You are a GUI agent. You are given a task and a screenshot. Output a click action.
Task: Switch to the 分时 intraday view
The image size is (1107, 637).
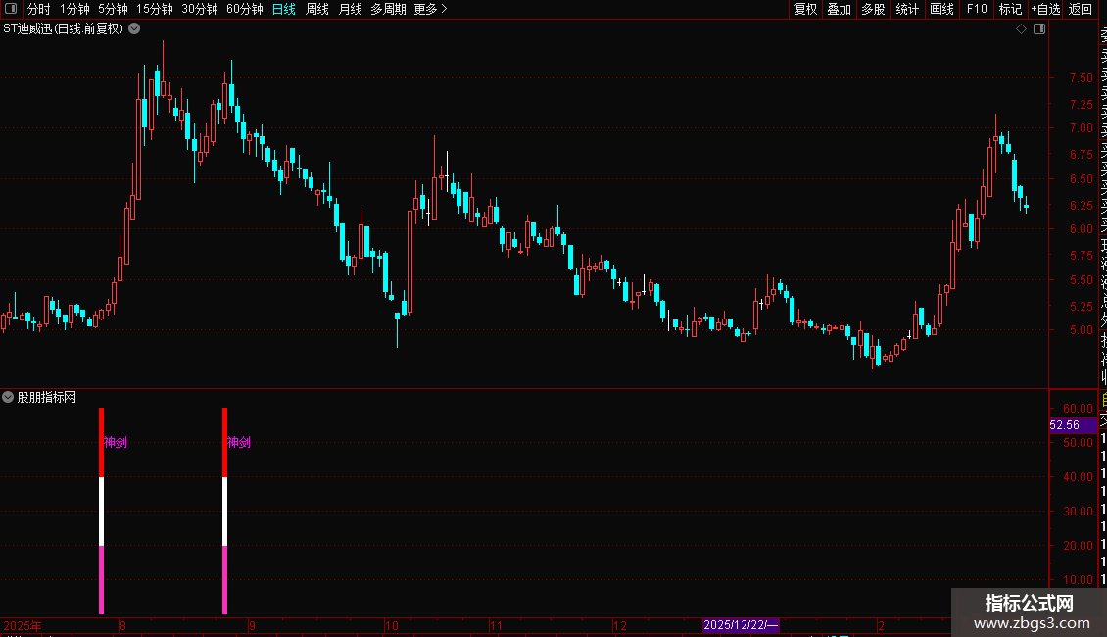[x=39, y=9]
